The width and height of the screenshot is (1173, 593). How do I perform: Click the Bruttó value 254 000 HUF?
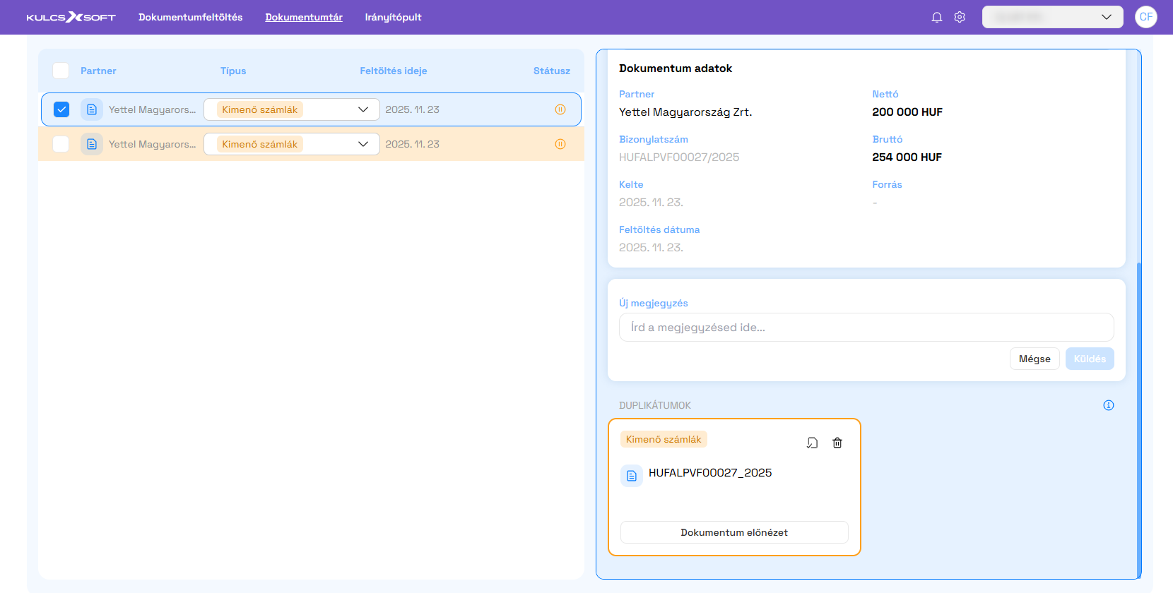coord(907,157)
